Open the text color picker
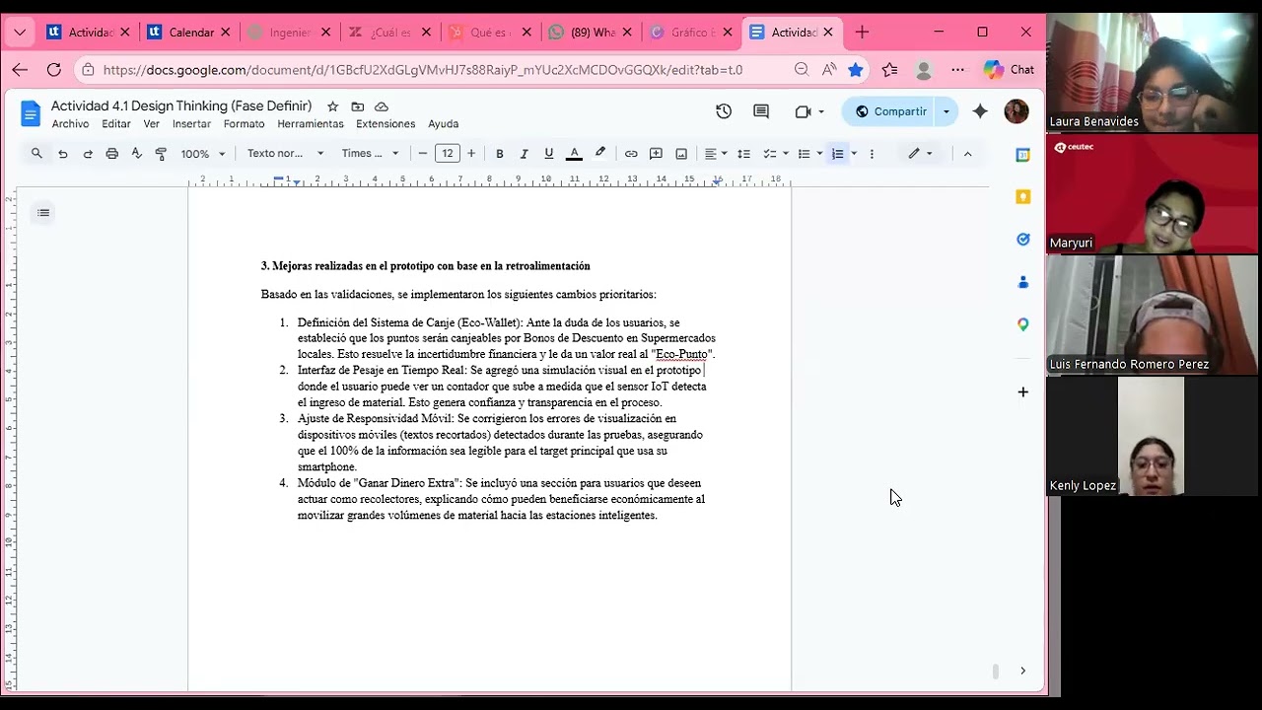 (574, 154)
